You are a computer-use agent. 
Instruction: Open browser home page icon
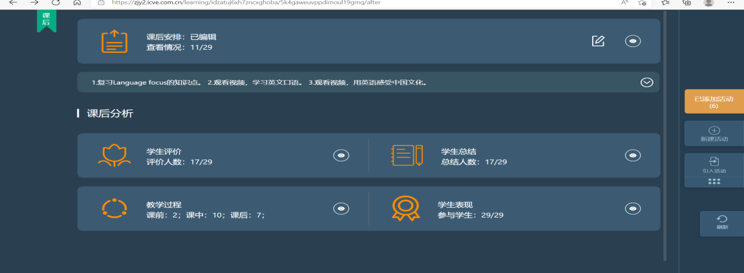77,3
